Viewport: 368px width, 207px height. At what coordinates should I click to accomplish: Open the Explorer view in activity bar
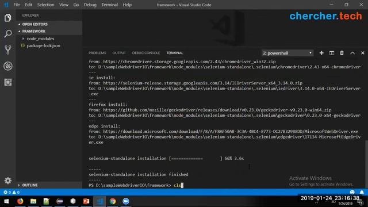(x=7, y=18)
